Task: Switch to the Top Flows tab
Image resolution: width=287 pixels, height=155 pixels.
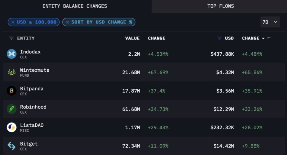Action: click(x=220, y=6)
